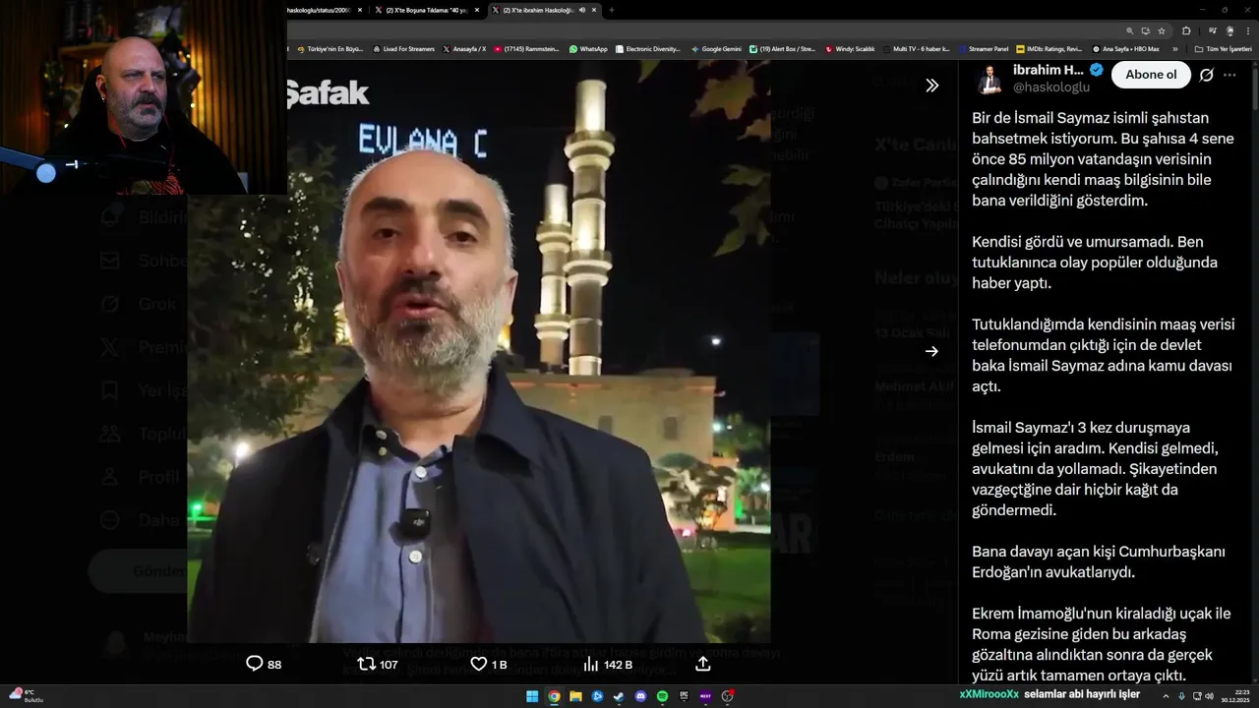Viewport: 1259px width, 708px height.
Task: Go to next media with right arrow
Action: click(x=931, y=351)
